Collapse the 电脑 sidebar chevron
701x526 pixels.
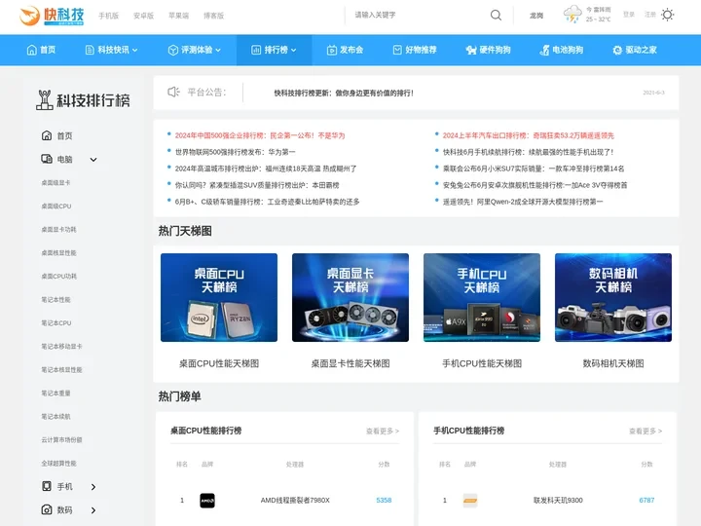coord(93,159)
